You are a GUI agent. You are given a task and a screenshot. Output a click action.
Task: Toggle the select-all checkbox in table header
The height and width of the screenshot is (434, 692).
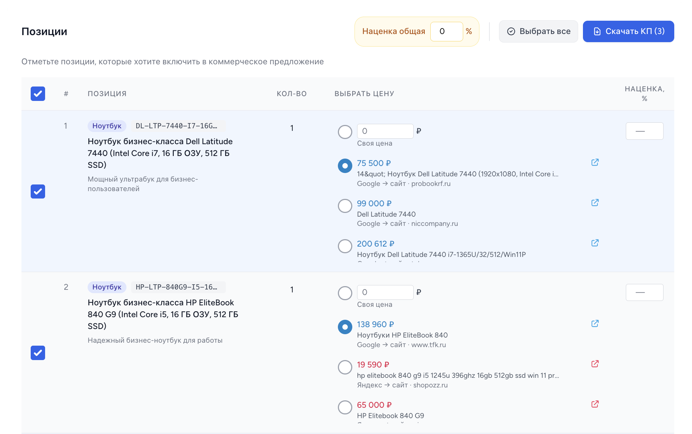point(38,94)
